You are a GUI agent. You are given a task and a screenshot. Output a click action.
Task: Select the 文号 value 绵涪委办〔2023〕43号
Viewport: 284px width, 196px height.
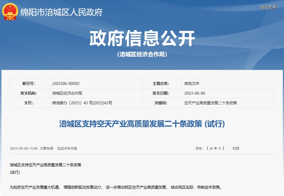[82, 103]
